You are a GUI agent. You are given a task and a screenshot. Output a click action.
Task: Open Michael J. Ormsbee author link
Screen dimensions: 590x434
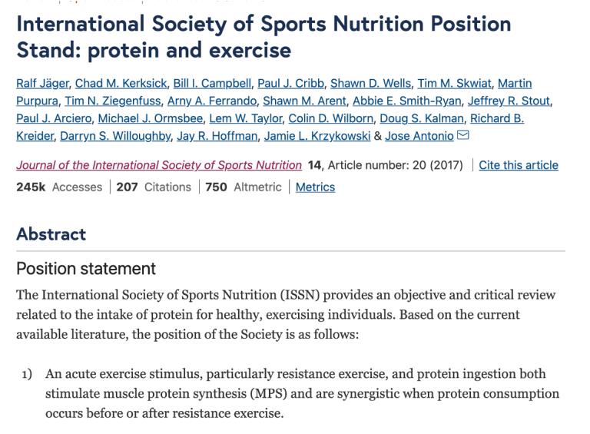click(x=151, y=118)
